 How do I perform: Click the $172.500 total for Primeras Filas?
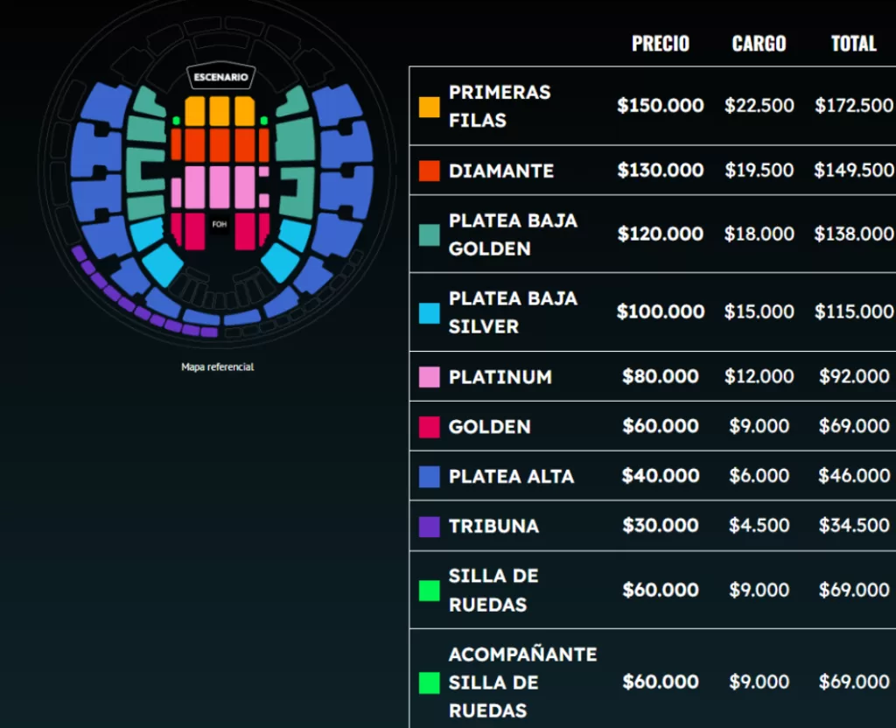pos(854,106)
